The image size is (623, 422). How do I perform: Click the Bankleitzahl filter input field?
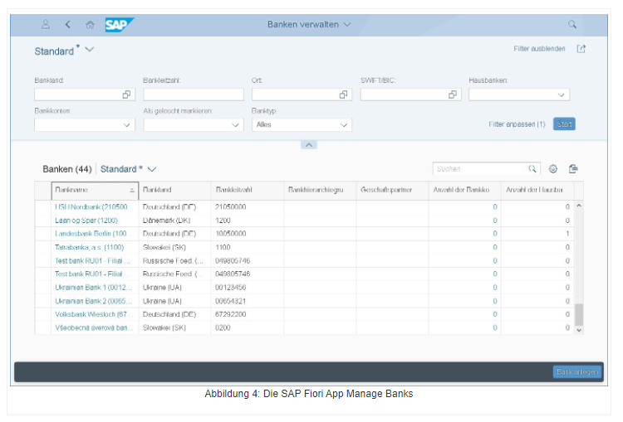coord(193,95)
